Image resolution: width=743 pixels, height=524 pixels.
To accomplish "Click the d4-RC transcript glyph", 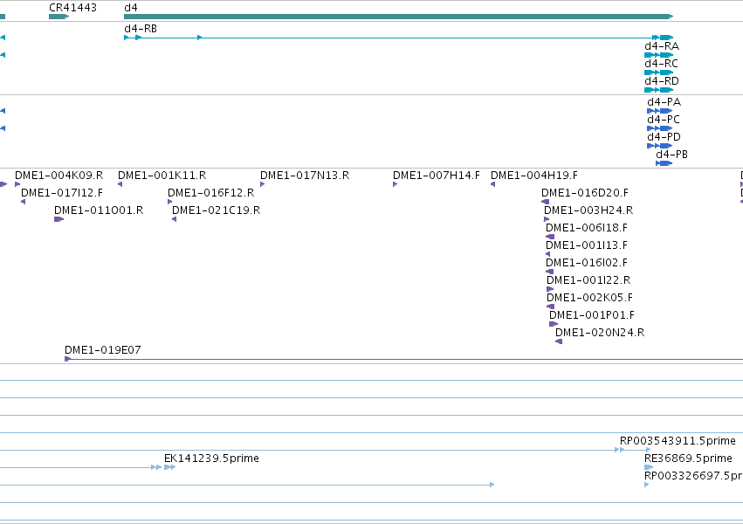I will tap(658, 72).
